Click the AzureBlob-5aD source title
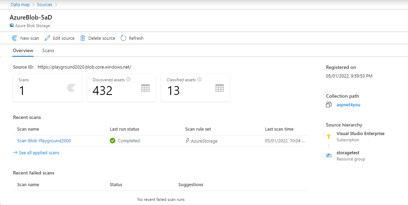Image resolution: width=408 pixels, height=205 pixels. tap(31, 17)
